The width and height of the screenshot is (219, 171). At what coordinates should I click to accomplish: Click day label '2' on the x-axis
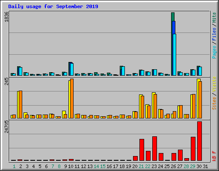point(21,166)
